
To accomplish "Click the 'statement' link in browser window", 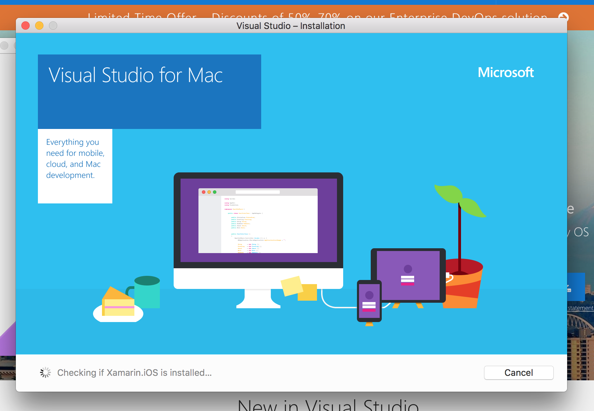I will pyautogui.click(x=581, y=308).
